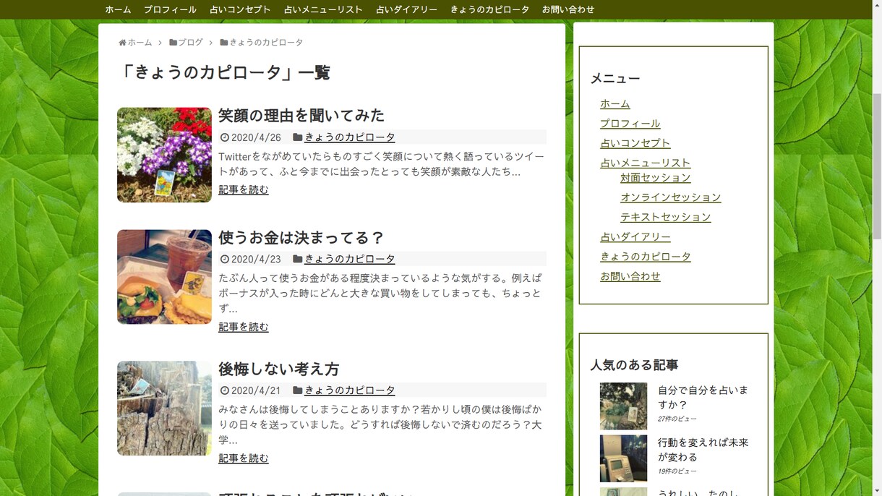Click clock icon beside 2020/4/23 date
This screenshot has width=882, height=496.
coord(224,259)
